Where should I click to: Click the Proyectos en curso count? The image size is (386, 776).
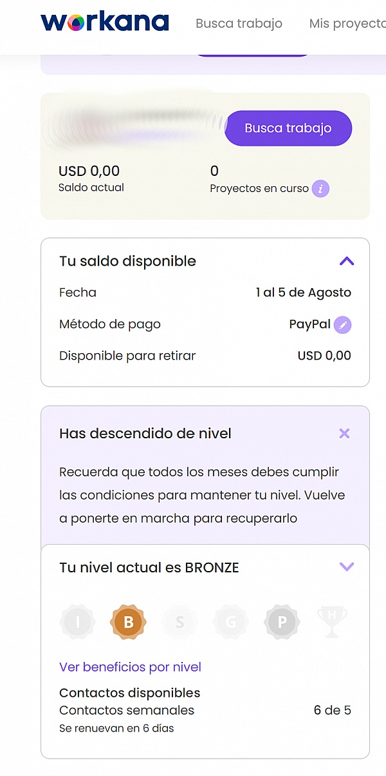click(x=214, y=171)
